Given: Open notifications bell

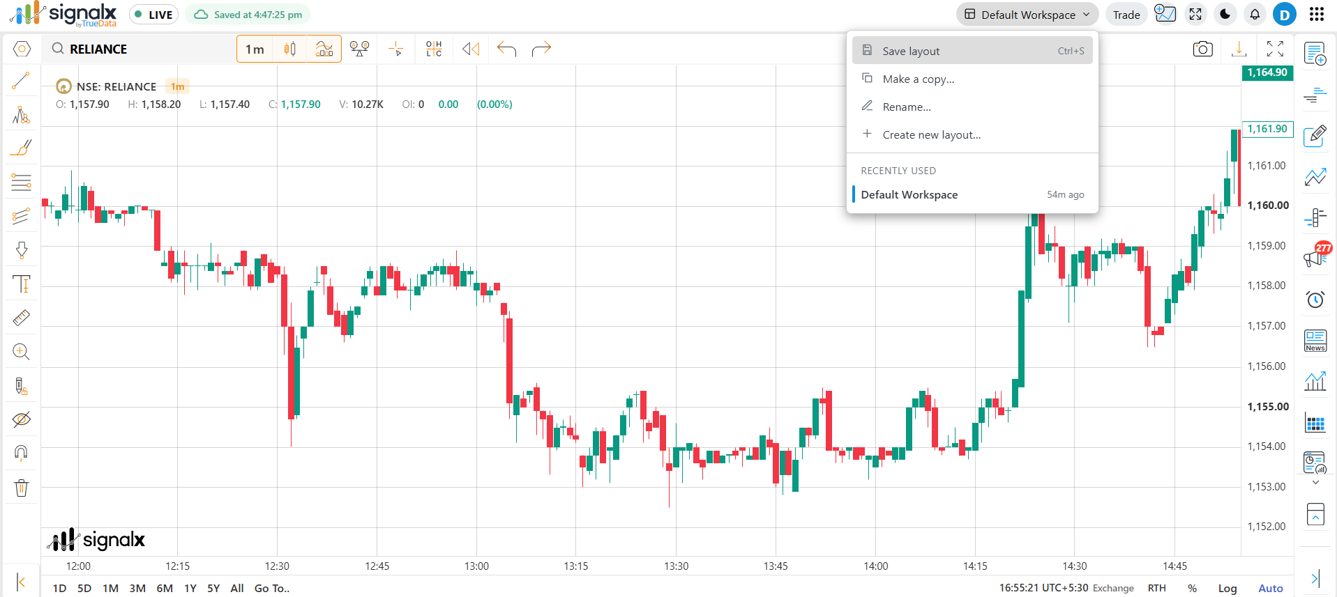Looking at the screenshot, I should pos(1255,15).
